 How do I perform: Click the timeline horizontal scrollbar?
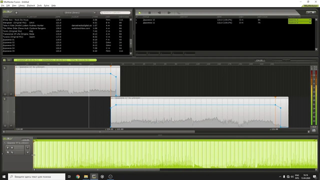100,132
